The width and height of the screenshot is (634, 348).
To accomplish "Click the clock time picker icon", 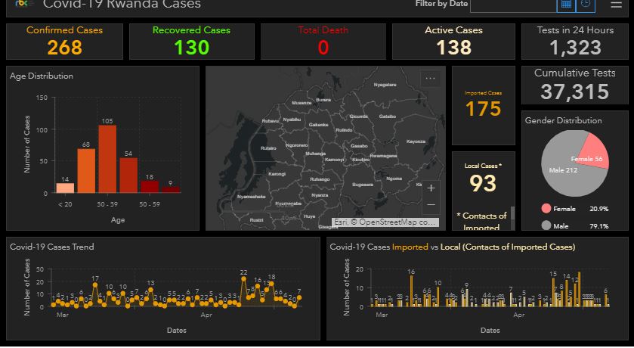I will 586,5.
